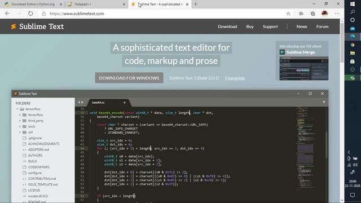361x203 pixels.
Task: Open the Forum nav link
Action: [322, 27]
